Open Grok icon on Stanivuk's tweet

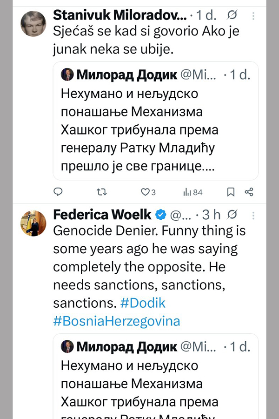click(232, 15)
